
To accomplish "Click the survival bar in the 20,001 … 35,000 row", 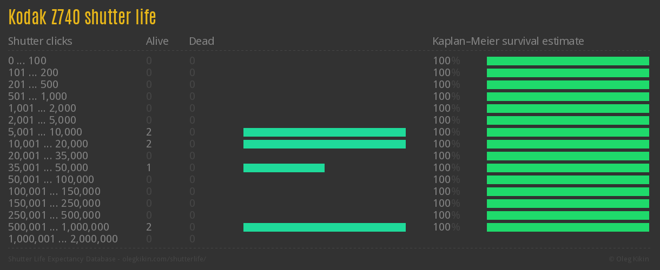I will click(x=568, y=156).
